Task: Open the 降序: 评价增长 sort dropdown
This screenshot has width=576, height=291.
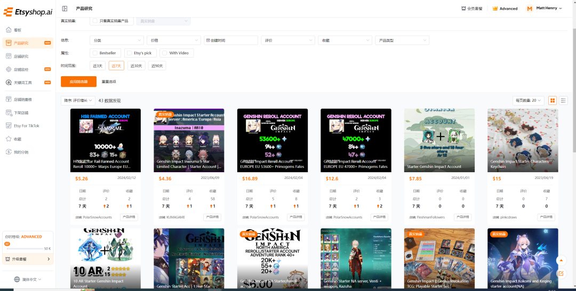Action: [x=78, y=101]
